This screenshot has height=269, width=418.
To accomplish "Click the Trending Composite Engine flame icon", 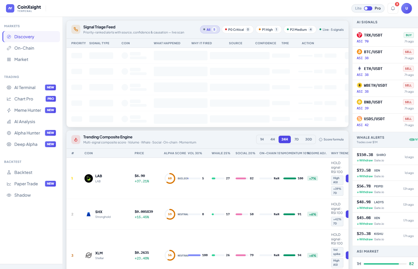I will (x=76, y=140).
